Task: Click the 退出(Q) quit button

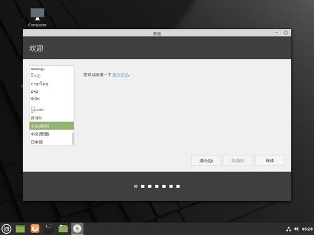Action: [206, 160]
